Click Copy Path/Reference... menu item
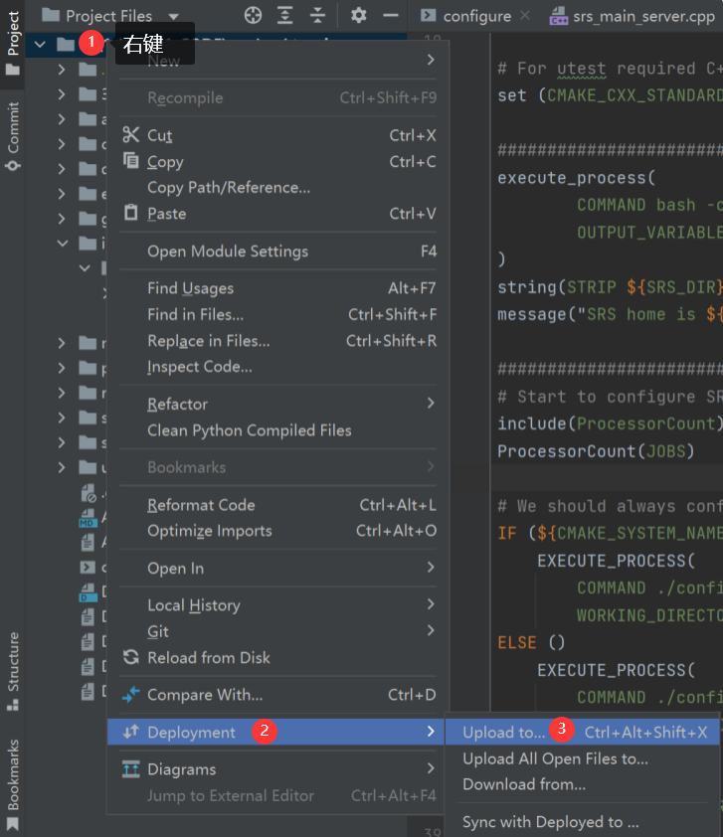The image size is (723, 837). [229, 188]
